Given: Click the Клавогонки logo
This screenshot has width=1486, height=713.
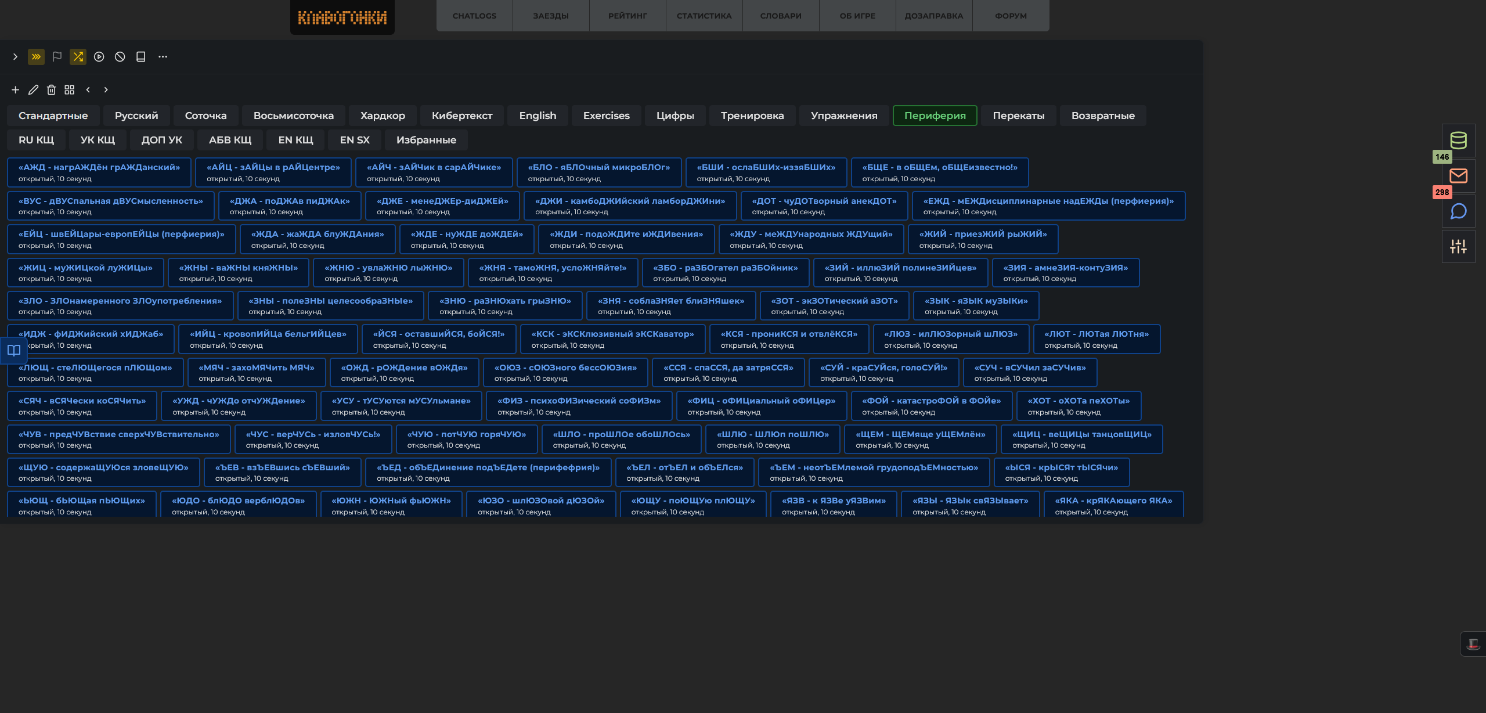Looking at the screenshot, I should 342,17.
